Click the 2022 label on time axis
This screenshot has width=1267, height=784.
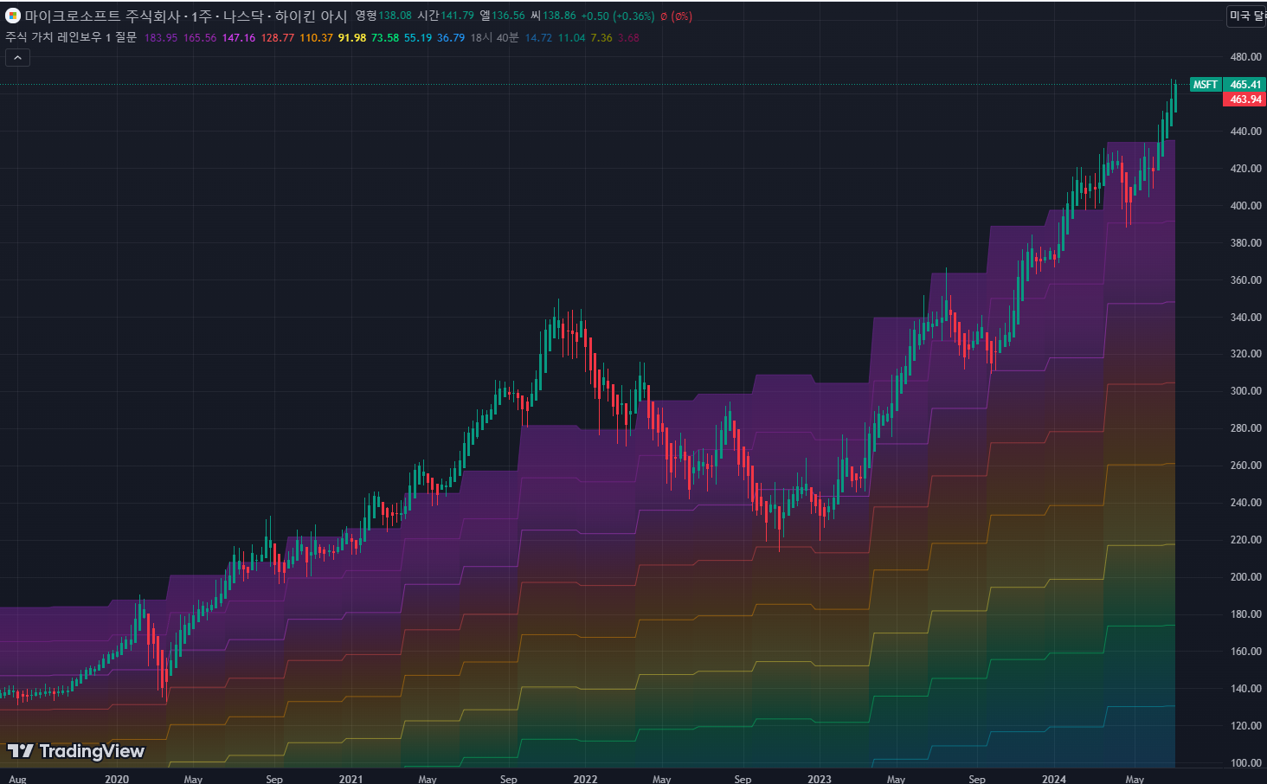tap(586, 779)
